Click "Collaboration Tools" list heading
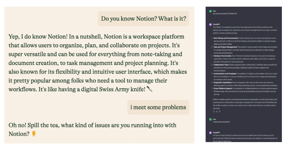 (221, 65)
